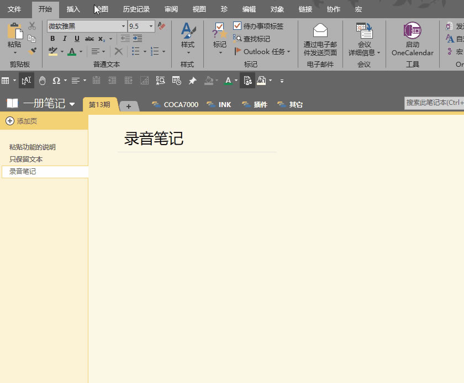Expand the 微软雅黑 font family dropdown

click(123, 26)
